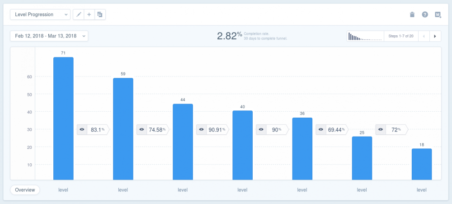The width and height of the screenshot is (452, 204).
Task: Go to next funnel steps arrow
Action: pos(435,36)
